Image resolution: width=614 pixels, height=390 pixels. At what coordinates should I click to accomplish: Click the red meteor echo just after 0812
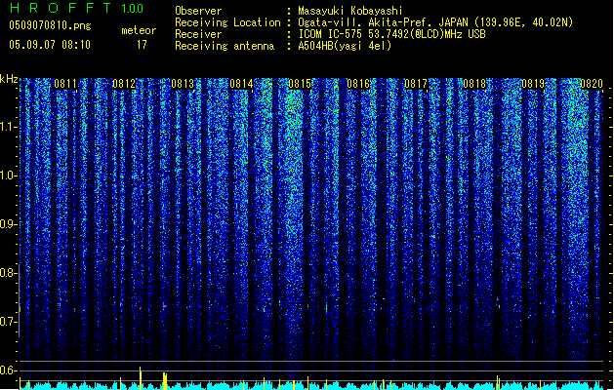pos(141,308)
